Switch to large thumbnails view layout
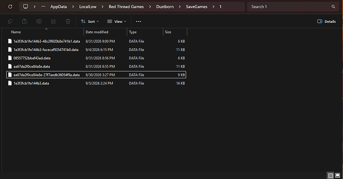343x179 pixels. coord(338,176)
